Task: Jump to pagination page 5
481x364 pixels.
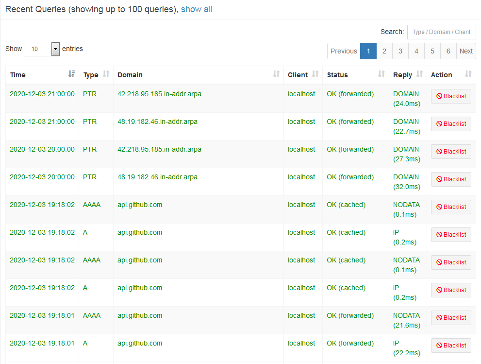Action: (432, 51)
